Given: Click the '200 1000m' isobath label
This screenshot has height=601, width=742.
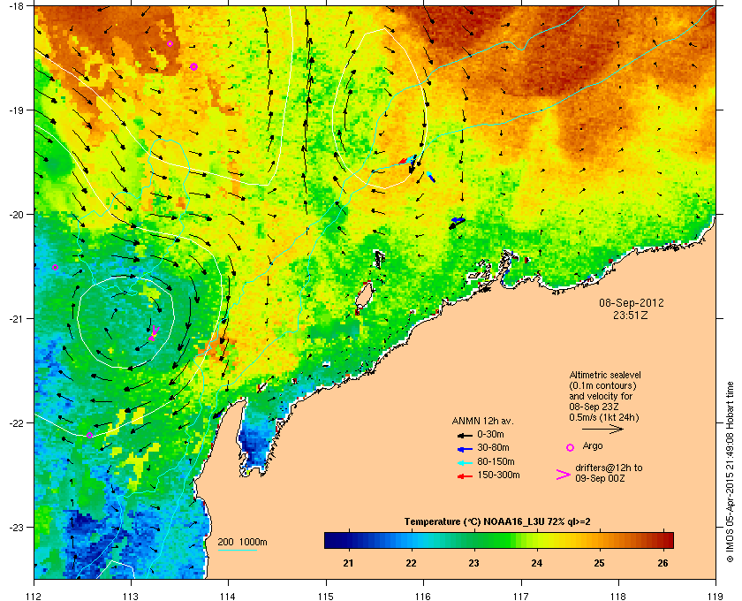Looking at the screenshot, I should point(242,543).
